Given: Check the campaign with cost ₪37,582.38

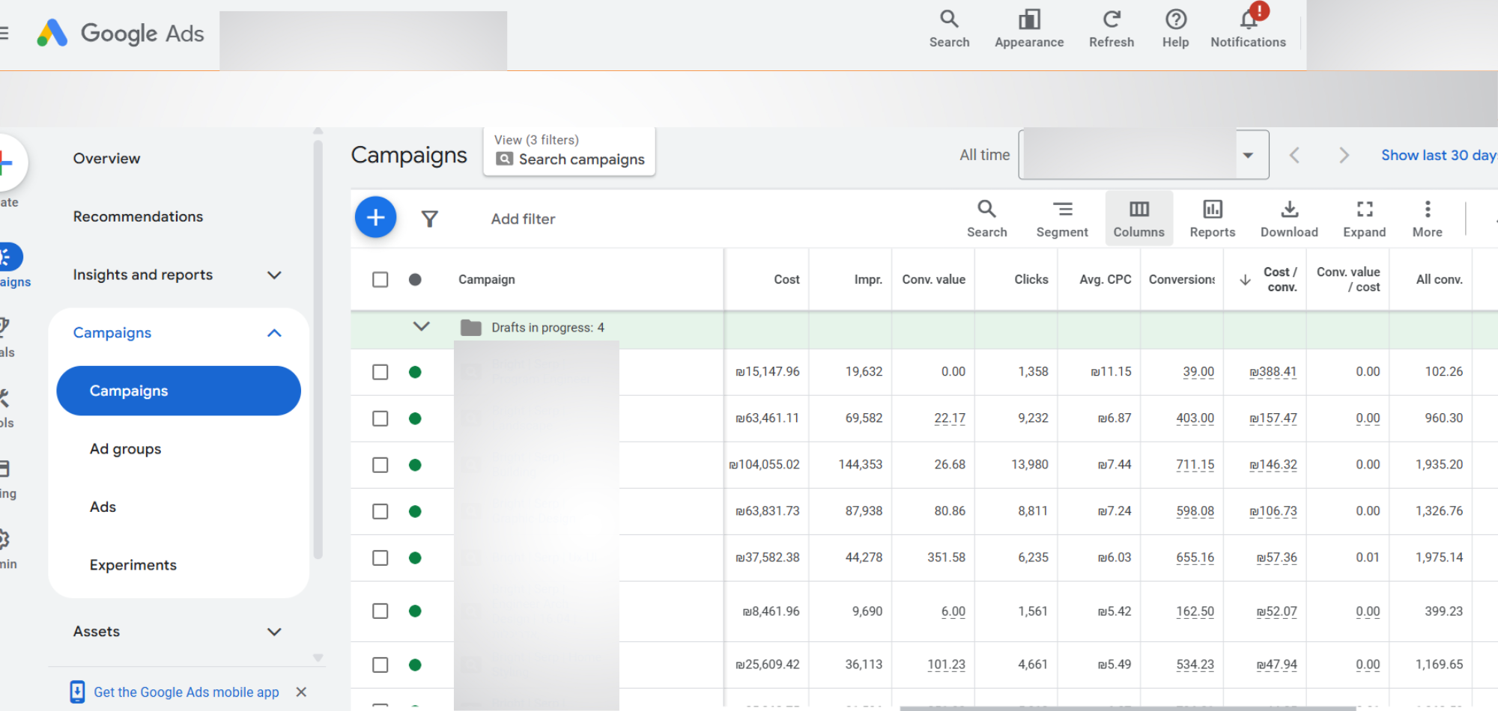Looking at the screenshot, I should [380, 558].
